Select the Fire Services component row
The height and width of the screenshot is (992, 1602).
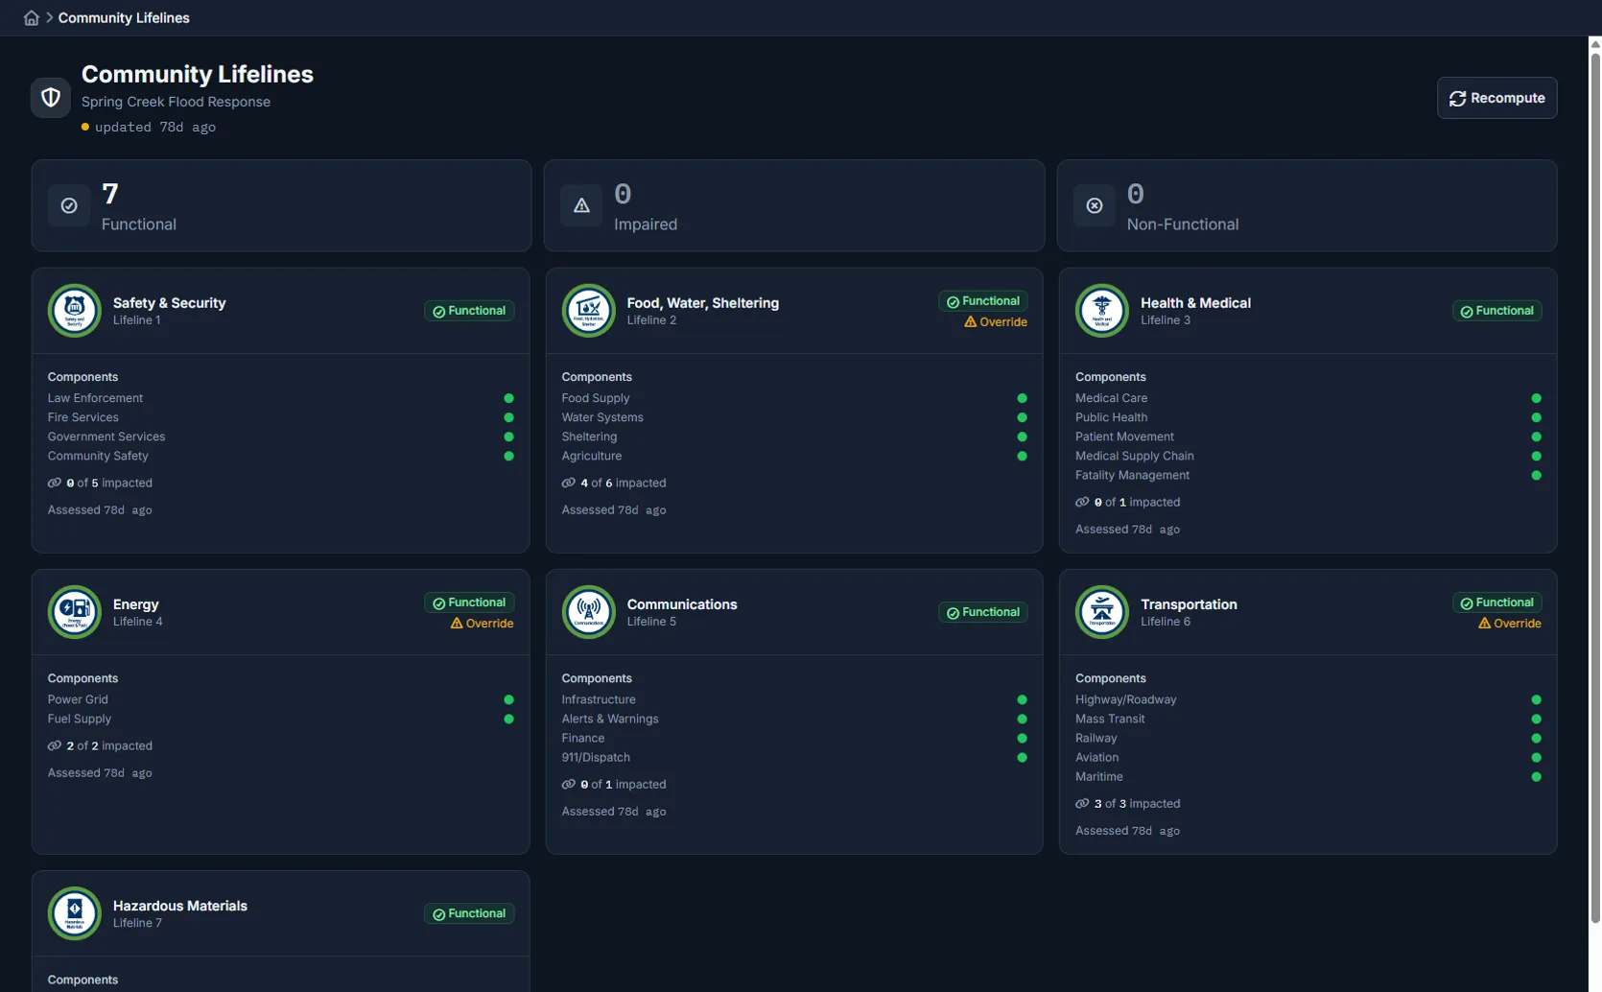[281, 417]
